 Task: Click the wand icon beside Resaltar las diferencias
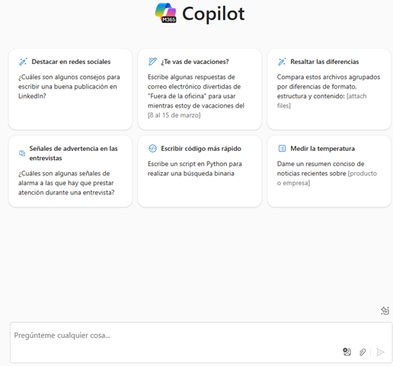coord(282,62)
